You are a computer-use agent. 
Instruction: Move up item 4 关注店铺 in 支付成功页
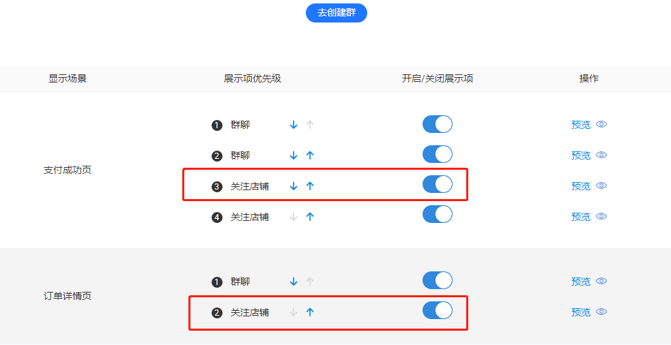click(311, 217)
